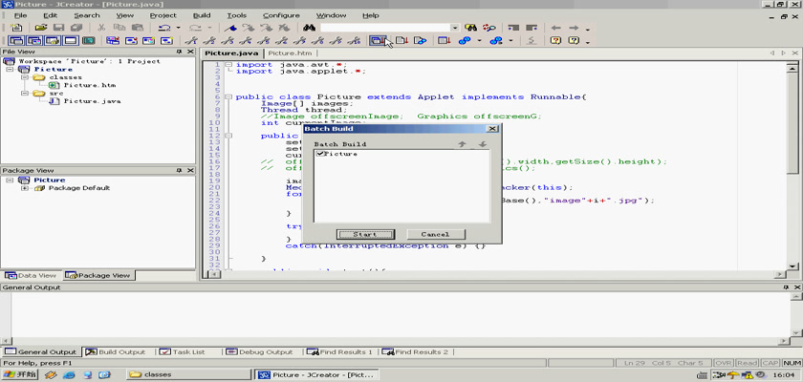Click the Paste clipboard icon

[x=138, y=28]
